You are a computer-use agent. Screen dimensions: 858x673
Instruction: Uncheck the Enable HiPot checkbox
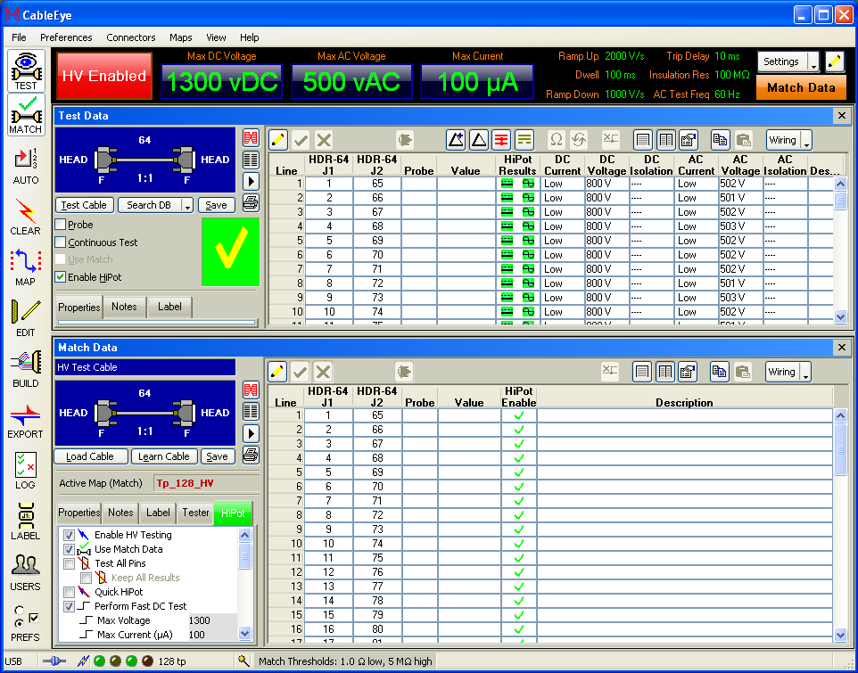coord(61,276)
